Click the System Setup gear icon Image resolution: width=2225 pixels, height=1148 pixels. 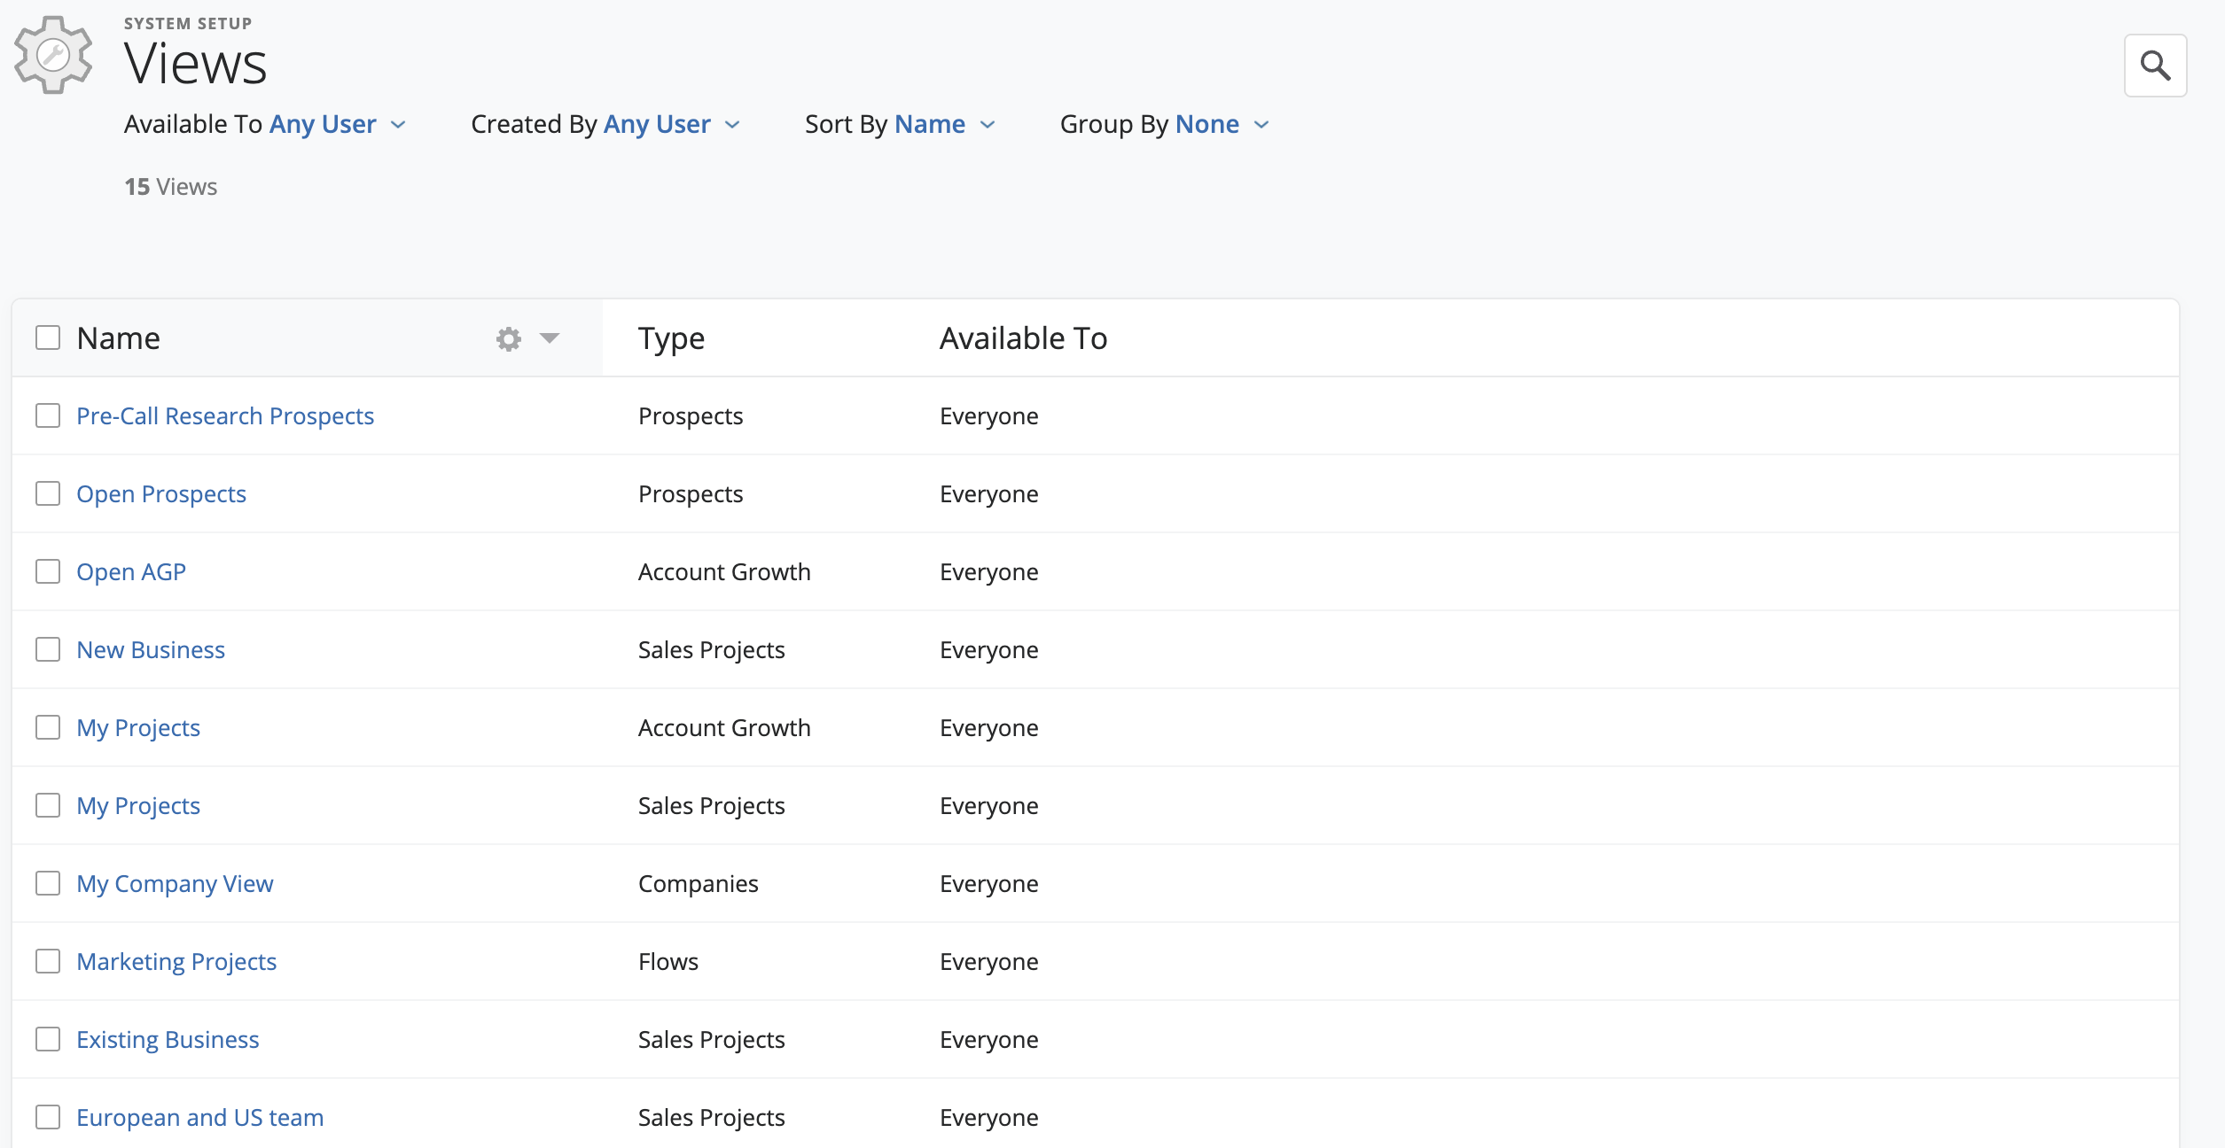(x=53, y=55)
